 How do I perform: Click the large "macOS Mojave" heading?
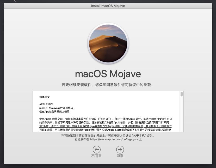pos(108,74)
